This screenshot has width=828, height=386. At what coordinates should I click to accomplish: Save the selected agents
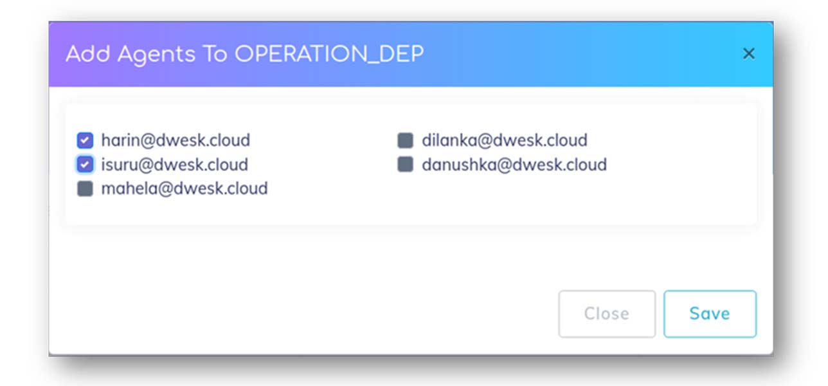tap(710, 314)
